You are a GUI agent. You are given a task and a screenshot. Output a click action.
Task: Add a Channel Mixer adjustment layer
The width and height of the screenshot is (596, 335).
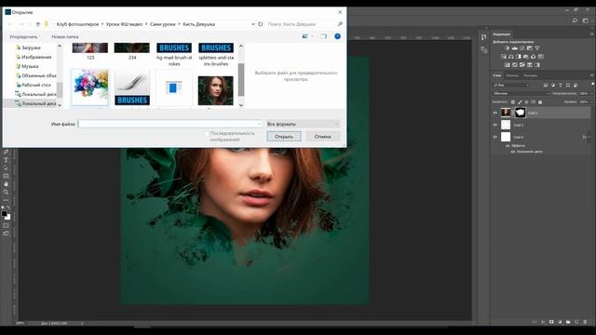(x=534, y=57)
